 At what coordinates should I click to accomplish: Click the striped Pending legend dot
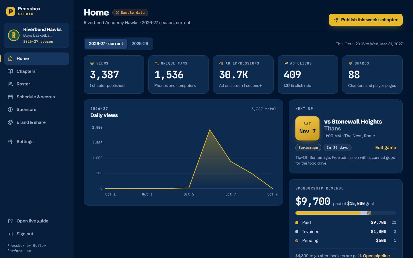coord(297,241)
